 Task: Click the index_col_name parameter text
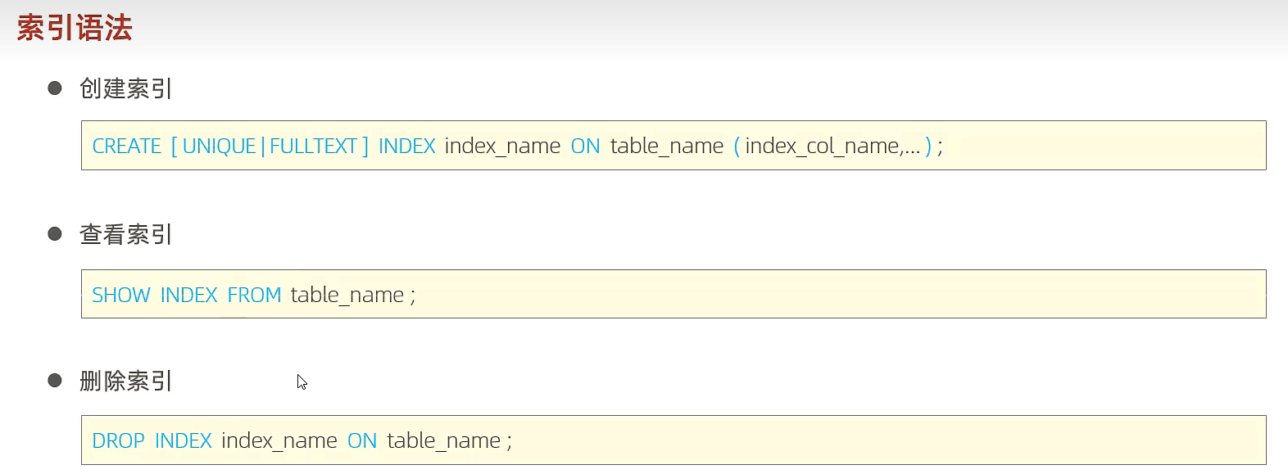(823, 147)
